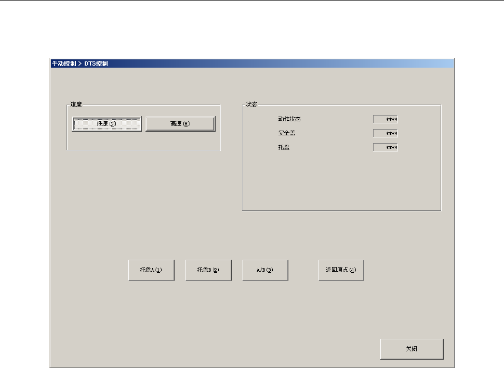
Task: Click the 托盘A (1) button
Action: click(x=151, y=270)
